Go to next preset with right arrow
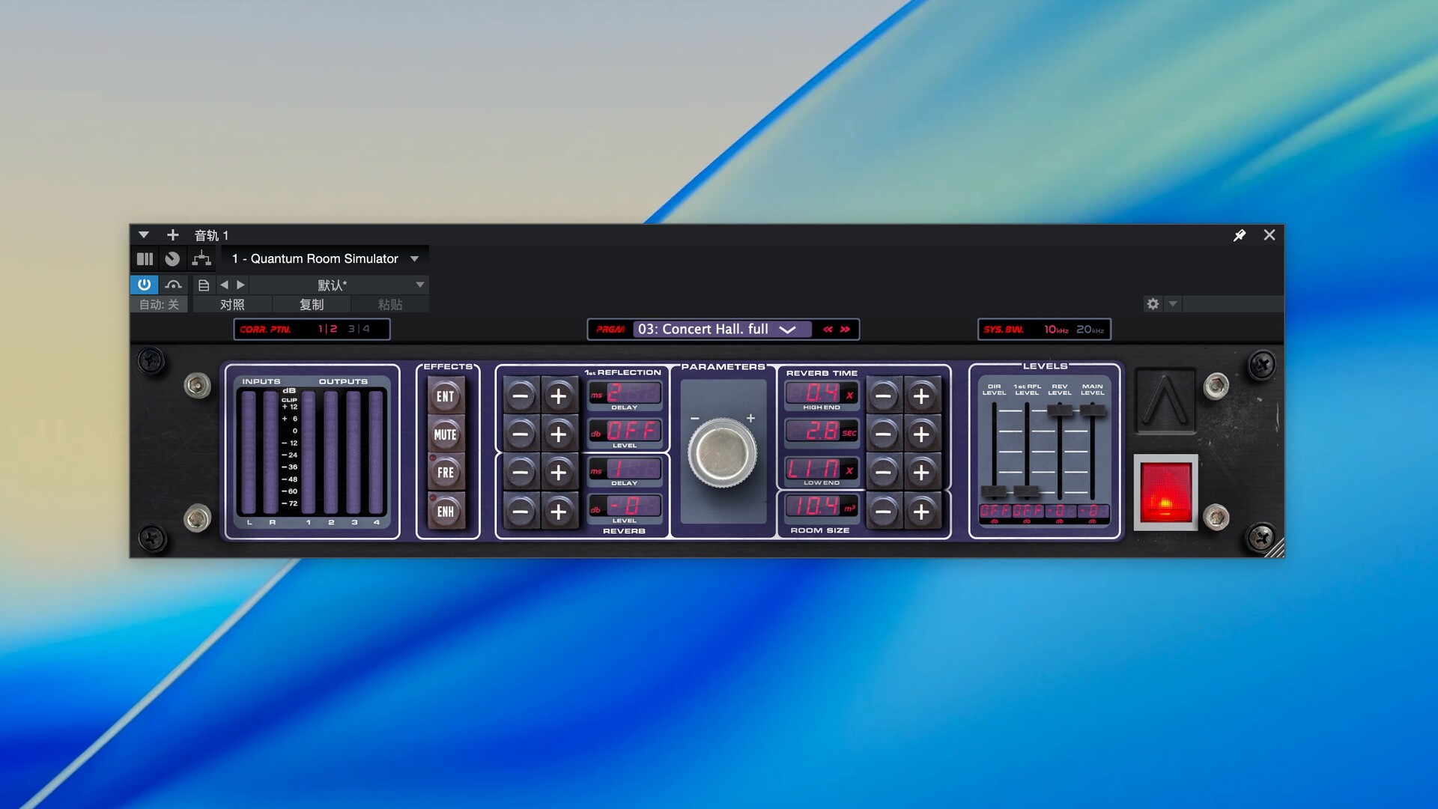The width and height of the screenshot is (1438, 809). click(x=240, y=285)
